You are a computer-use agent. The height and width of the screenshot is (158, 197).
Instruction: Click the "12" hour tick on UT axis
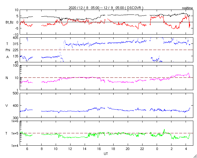[70, 149]
